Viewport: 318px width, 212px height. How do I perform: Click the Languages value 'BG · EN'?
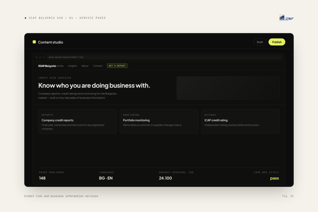point(106,178)
